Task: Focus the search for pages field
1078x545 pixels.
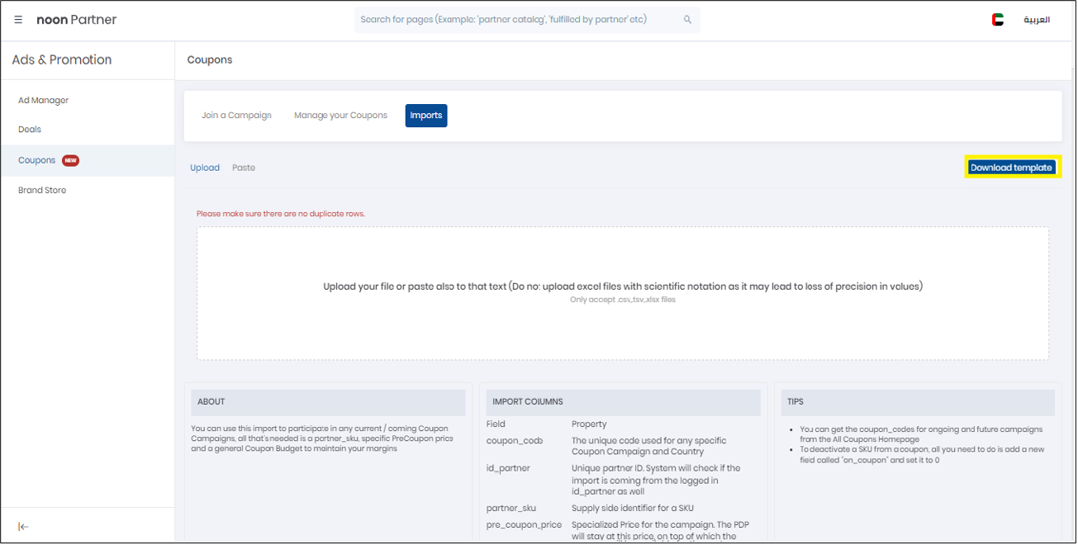Action: [527, 20]
